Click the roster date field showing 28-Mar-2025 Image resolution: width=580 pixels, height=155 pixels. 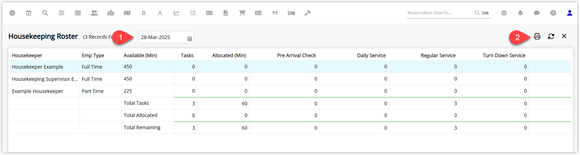[166, 37]
